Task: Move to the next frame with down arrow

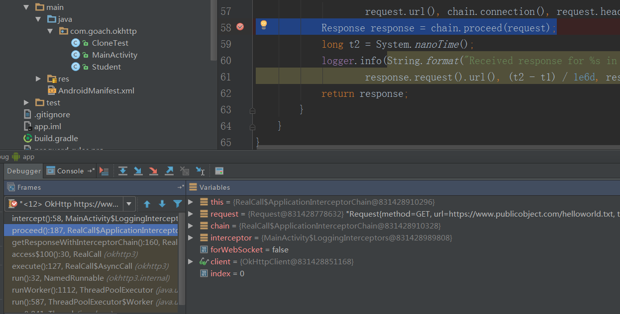Action: point(162,204)
